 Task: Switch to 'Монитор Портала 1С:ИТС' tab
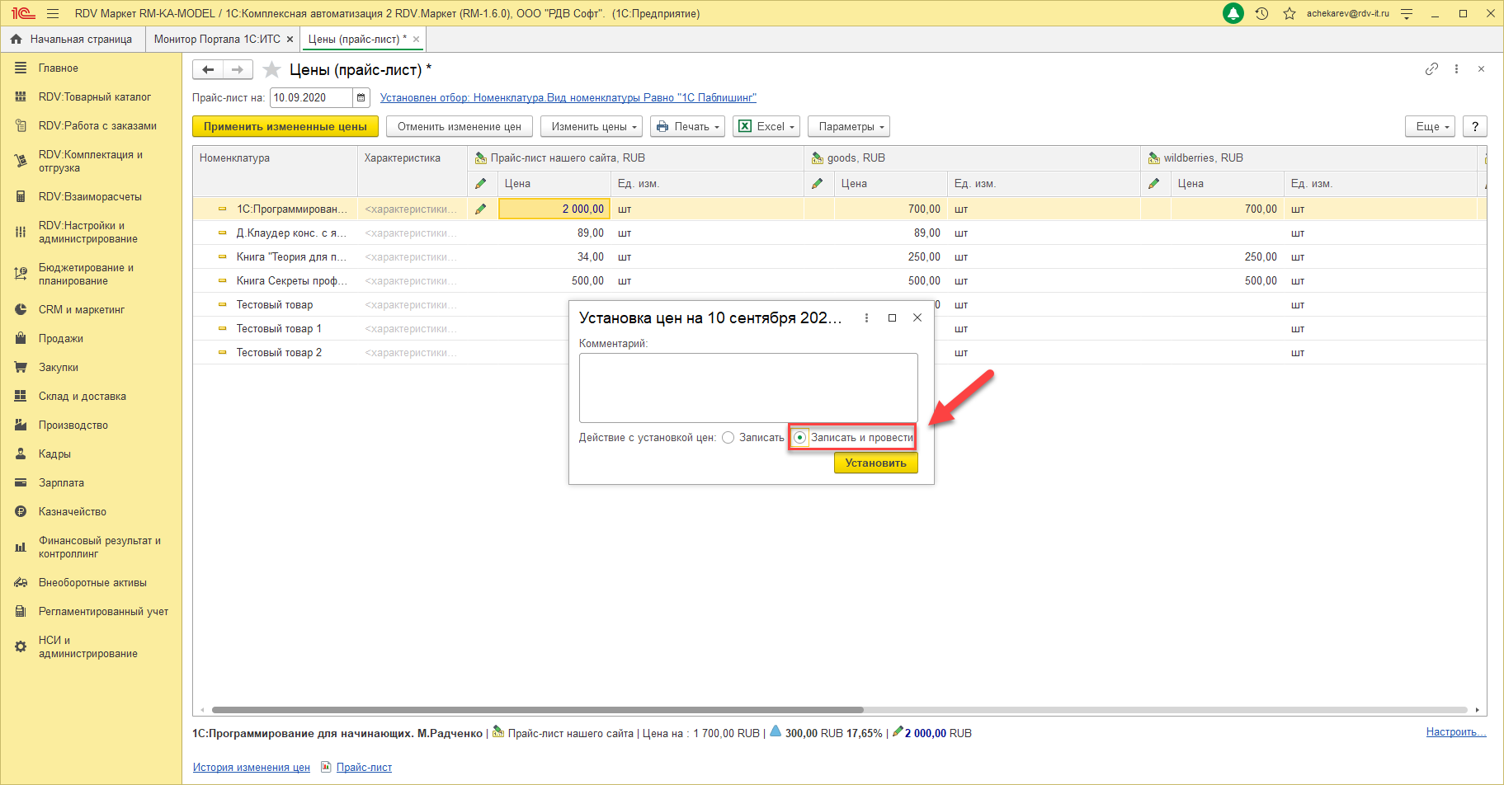click(217, 39)
